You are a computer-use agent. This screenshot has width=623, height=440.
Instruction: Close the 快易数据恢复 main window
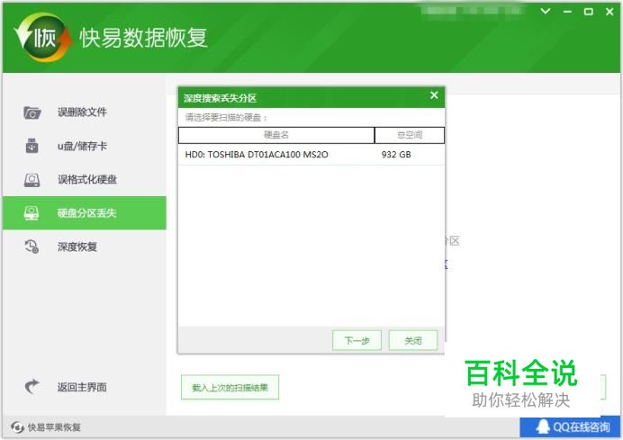609,12
